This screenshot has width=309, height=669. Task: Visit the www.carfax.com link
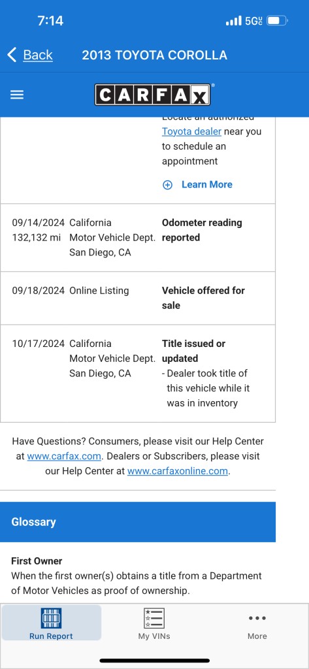(64, 456)
